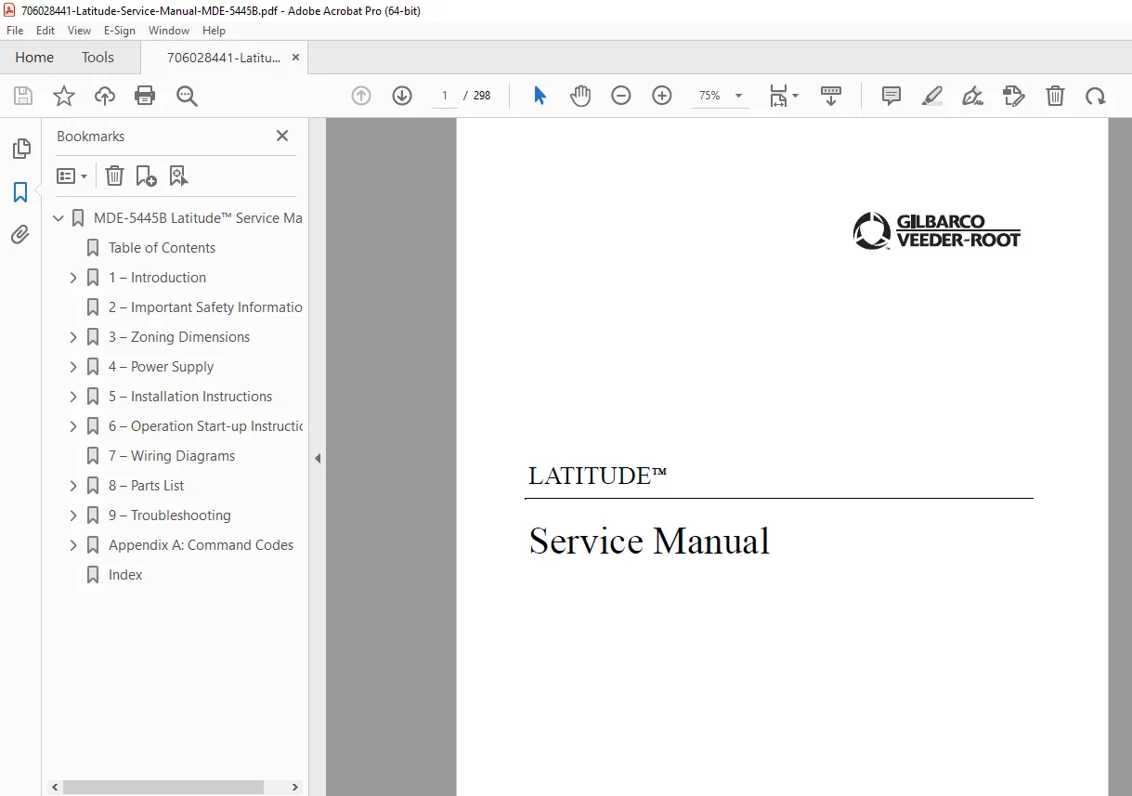The image size is (1132, 796).
Task: Open the Edit menu
Action: (46, 31)
